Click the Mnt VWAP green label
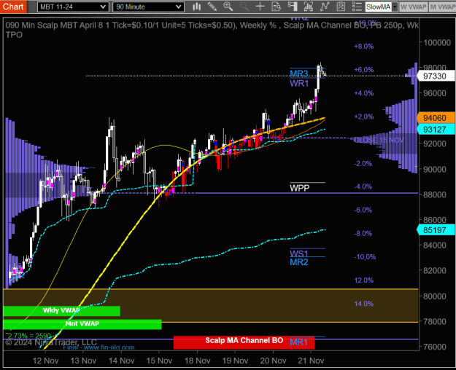Image resolution: width=456 pixels, height=370 pixels. click(x=82, y=324)
